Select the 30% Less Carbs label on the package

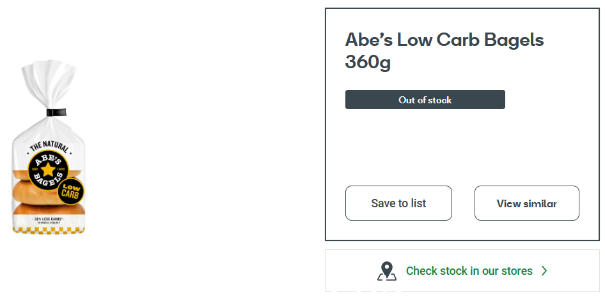click(x=48, y=219)
